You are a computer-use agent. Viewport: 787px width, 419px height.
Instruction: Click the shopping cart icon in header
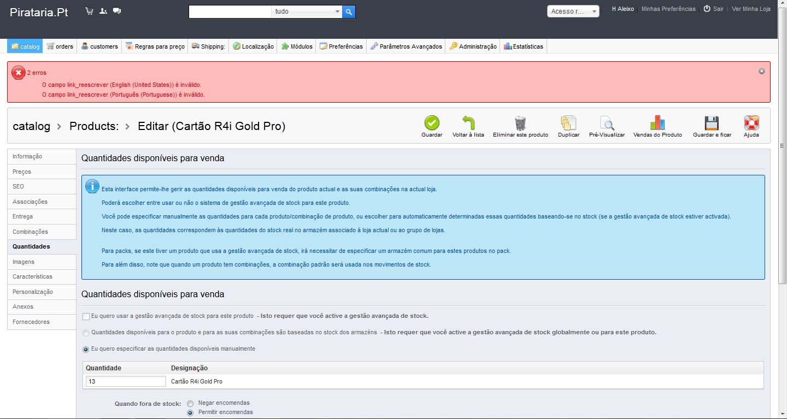[90, 11]
